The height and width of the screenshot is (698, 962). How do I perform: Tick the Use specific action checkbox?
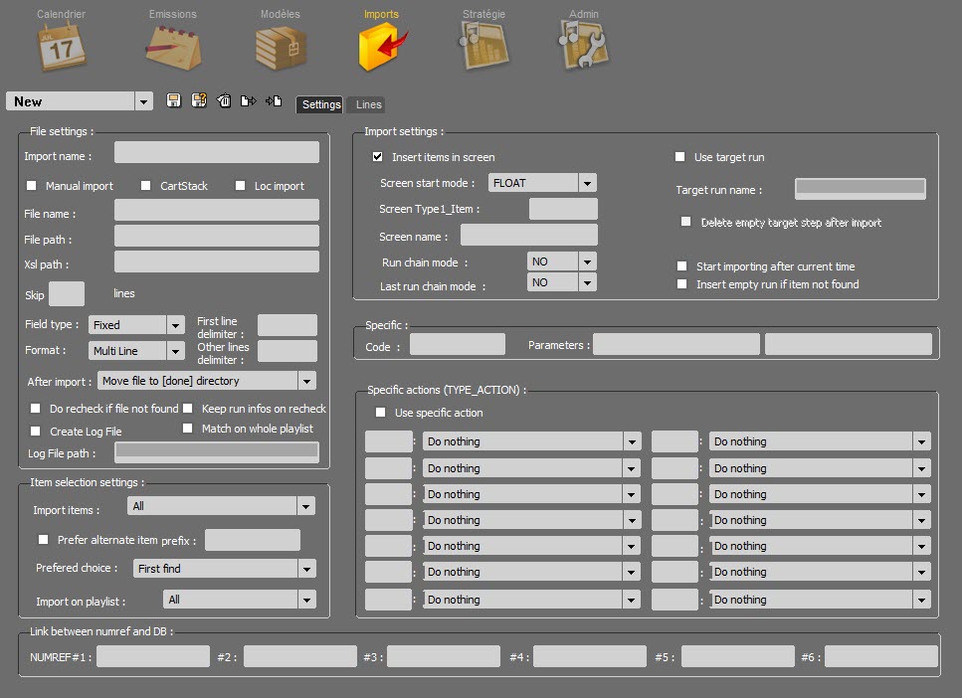(x=380, y=413)
